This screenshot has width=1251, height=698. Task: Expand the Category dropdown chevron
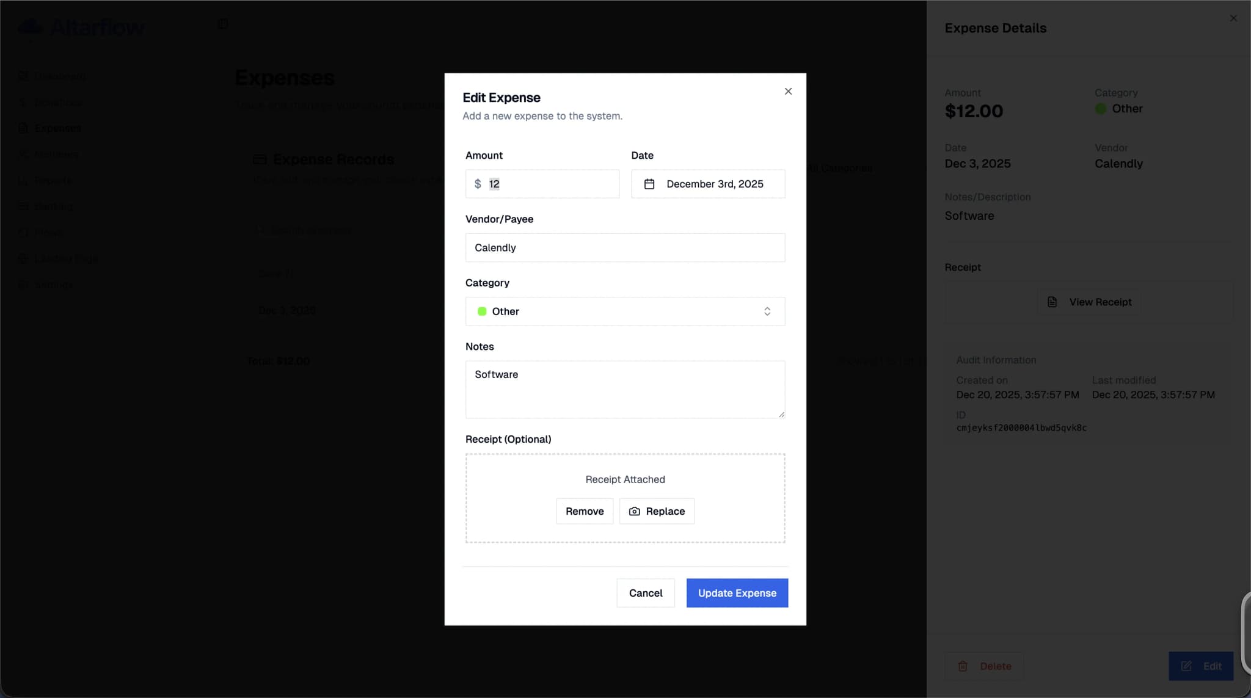[767, 311]
